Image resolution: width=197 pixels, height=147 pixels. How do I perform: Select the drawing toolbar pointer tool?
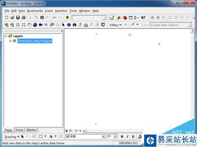pyautogui.click(x=22, y=136)
